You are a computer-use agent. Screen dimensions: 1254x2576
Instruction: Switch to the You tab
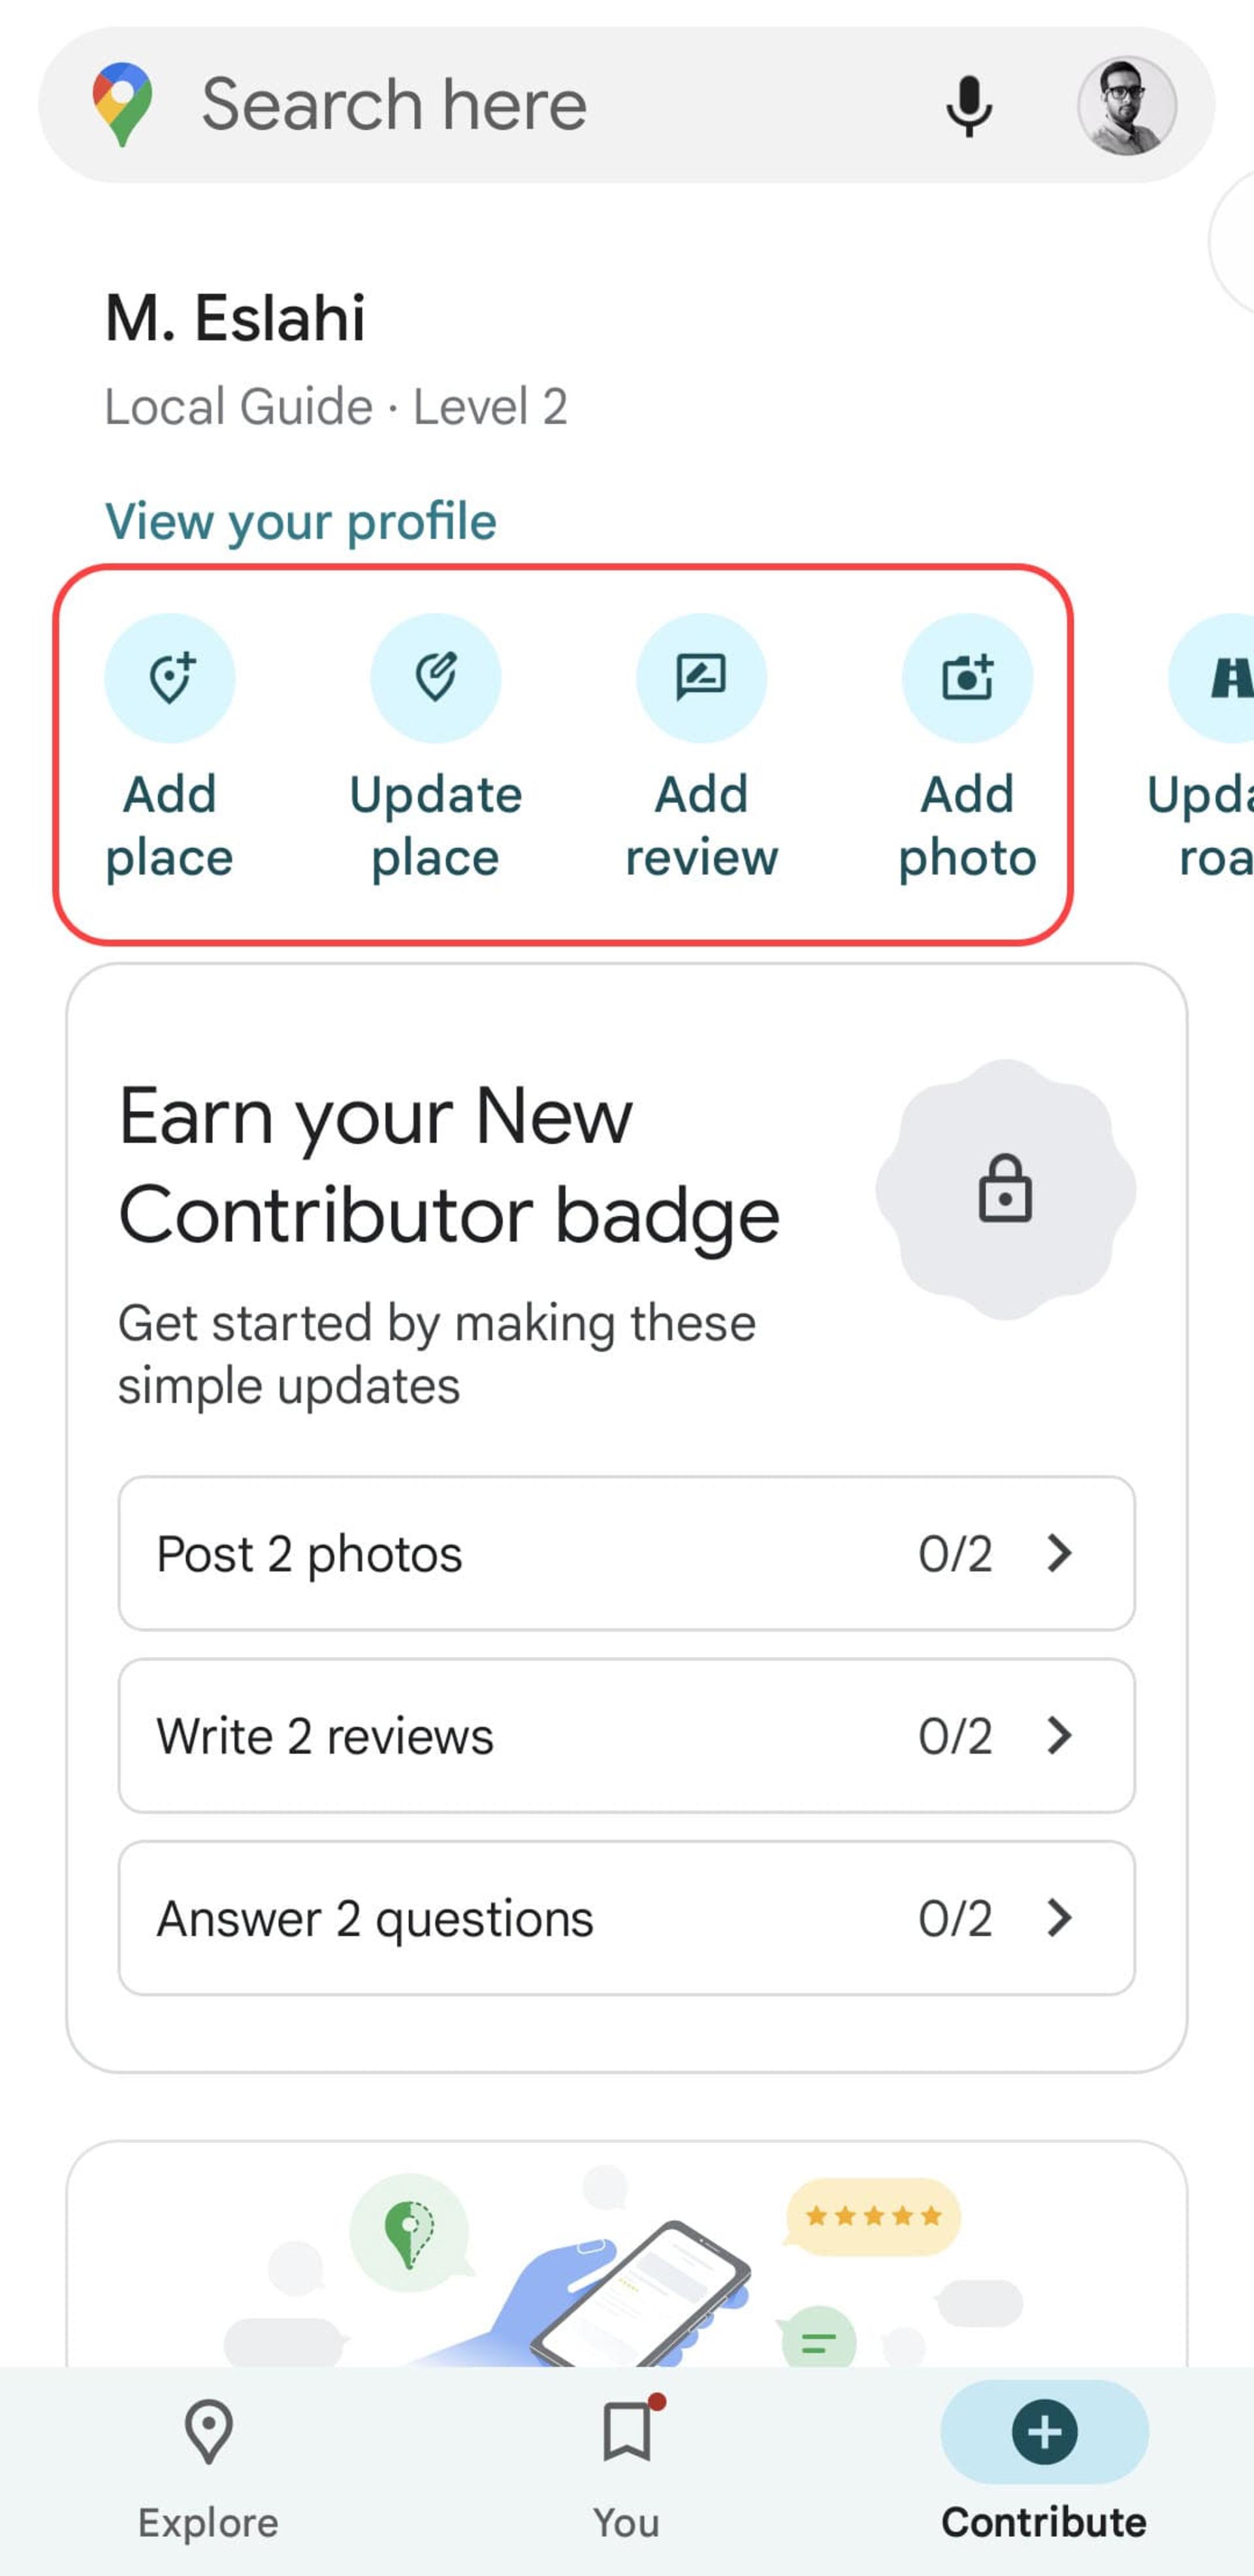coord(627,2470)
